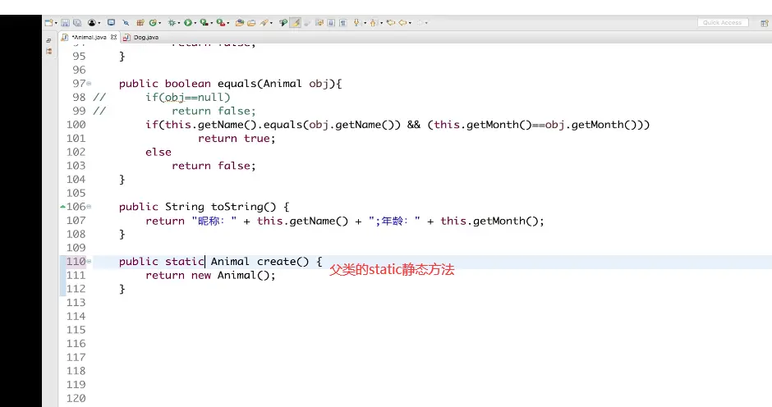Viewport: 772px width, 407px height.
Task: Click the Search flashlight icon
Action: pyautogui.click(x=264, y=23)
